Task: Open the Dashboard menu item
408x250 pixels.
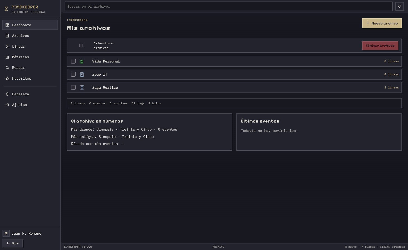Action: [x=30, y=25]
